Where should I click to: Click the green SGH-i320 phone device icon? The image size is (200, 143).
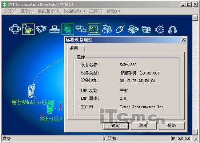click(x=50, y=107)
